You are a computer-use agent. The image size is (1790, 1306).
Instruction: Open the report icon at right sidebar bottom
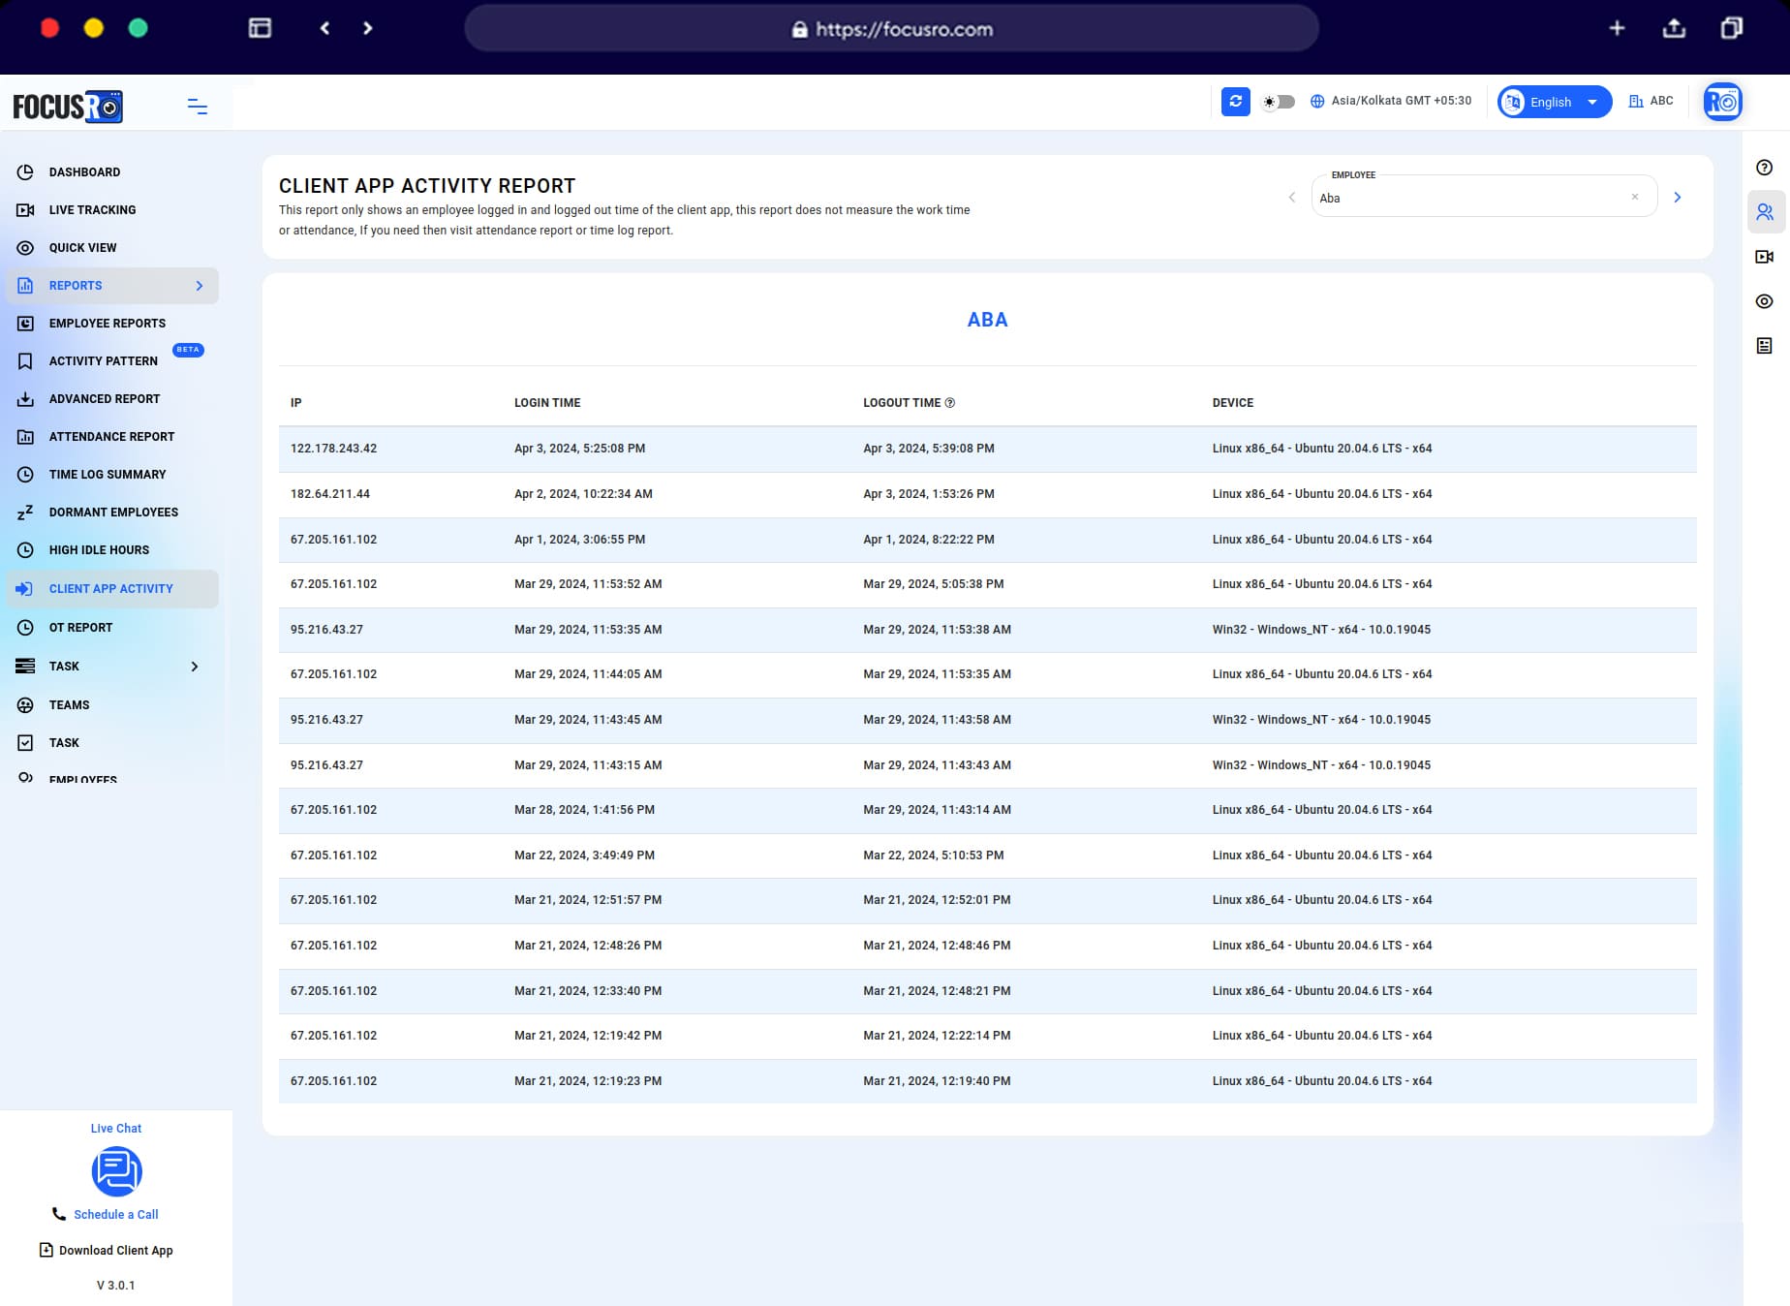click(x=1765, y=345)
